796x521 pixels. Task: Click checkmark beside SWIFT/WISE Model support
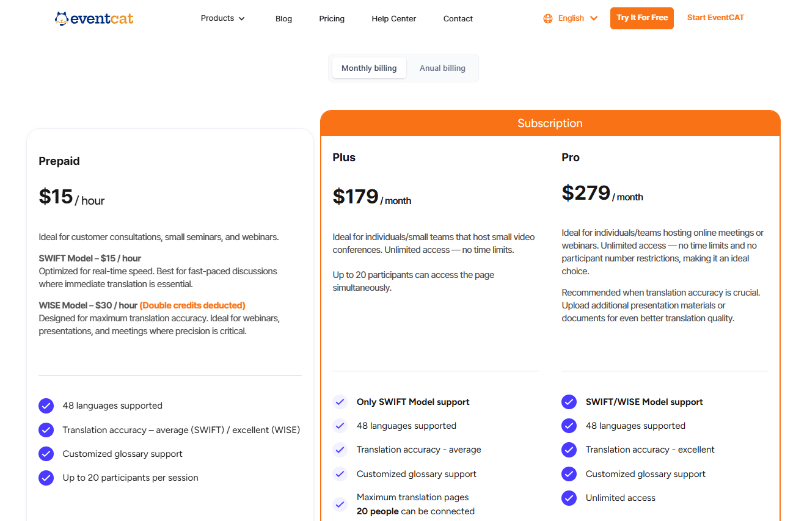pos(569,402)
